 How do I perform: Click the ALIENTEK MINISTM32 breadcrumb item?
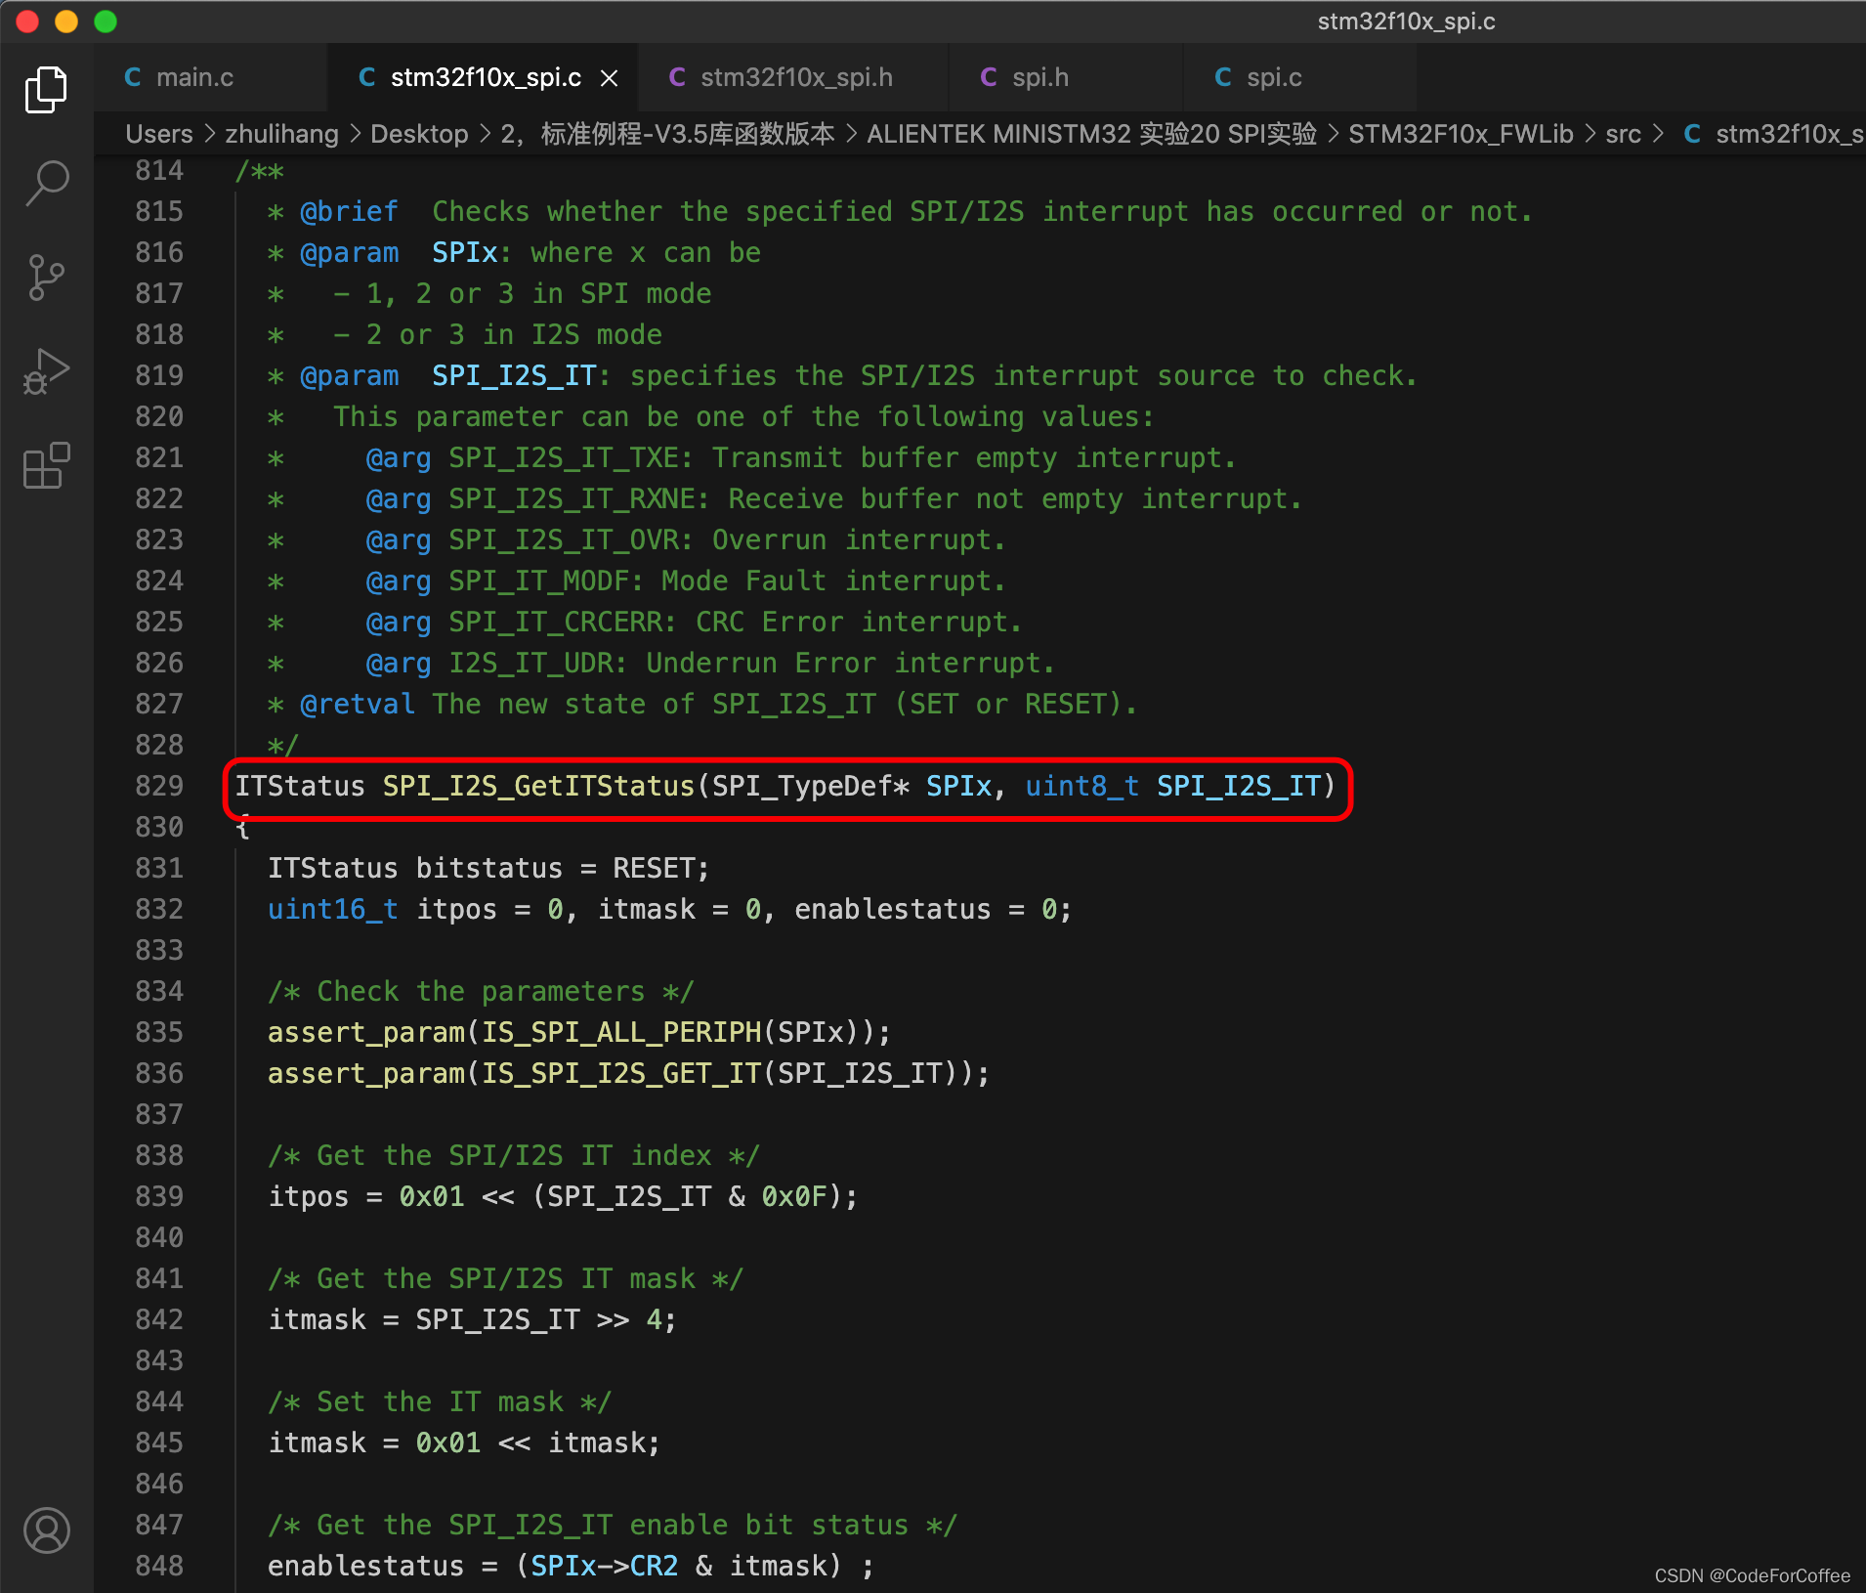(1091, 134)
